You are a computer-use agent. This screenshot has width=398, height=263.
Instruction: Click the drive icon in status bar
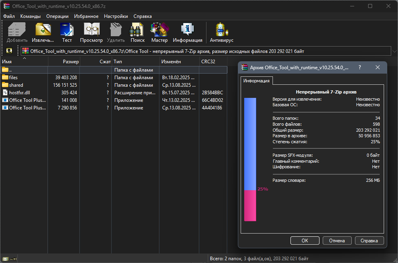click(5, 259)
